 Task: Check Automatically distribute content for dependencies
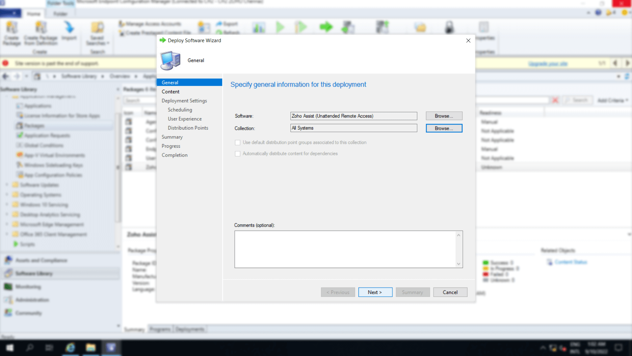click(x=238, y=154)
